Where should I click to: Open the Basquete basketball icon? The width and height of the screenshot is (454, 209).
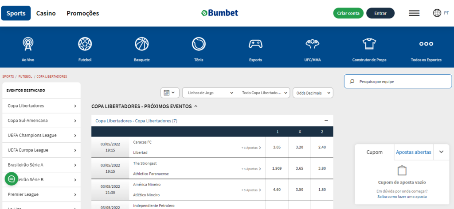click(141, 44)
